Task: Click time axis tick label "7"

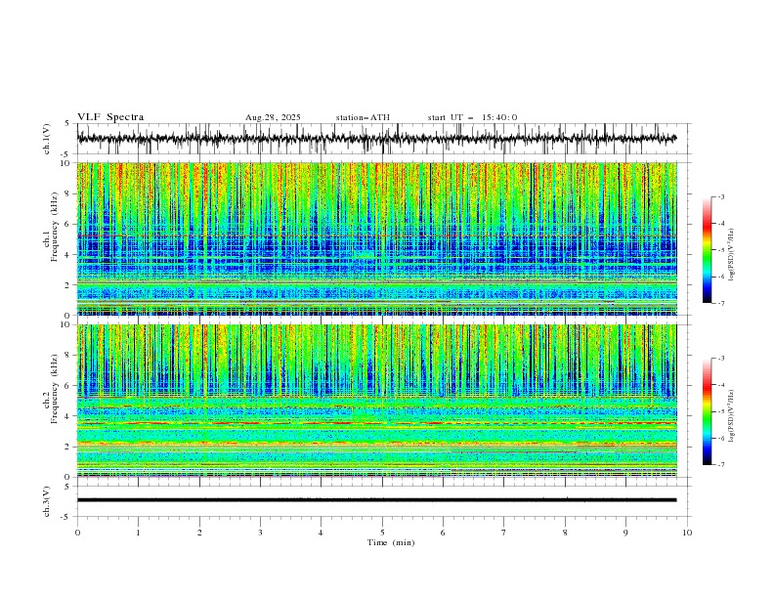Action: (x=503, y=533)
